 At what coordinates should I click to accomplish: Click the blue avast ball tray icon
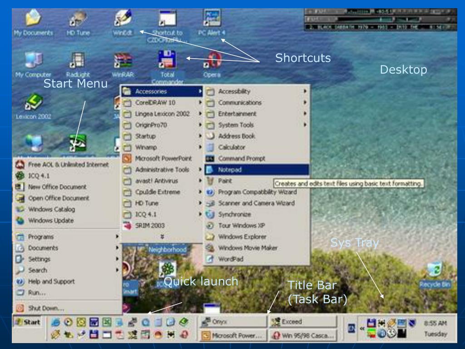click(x=381, y=334)
